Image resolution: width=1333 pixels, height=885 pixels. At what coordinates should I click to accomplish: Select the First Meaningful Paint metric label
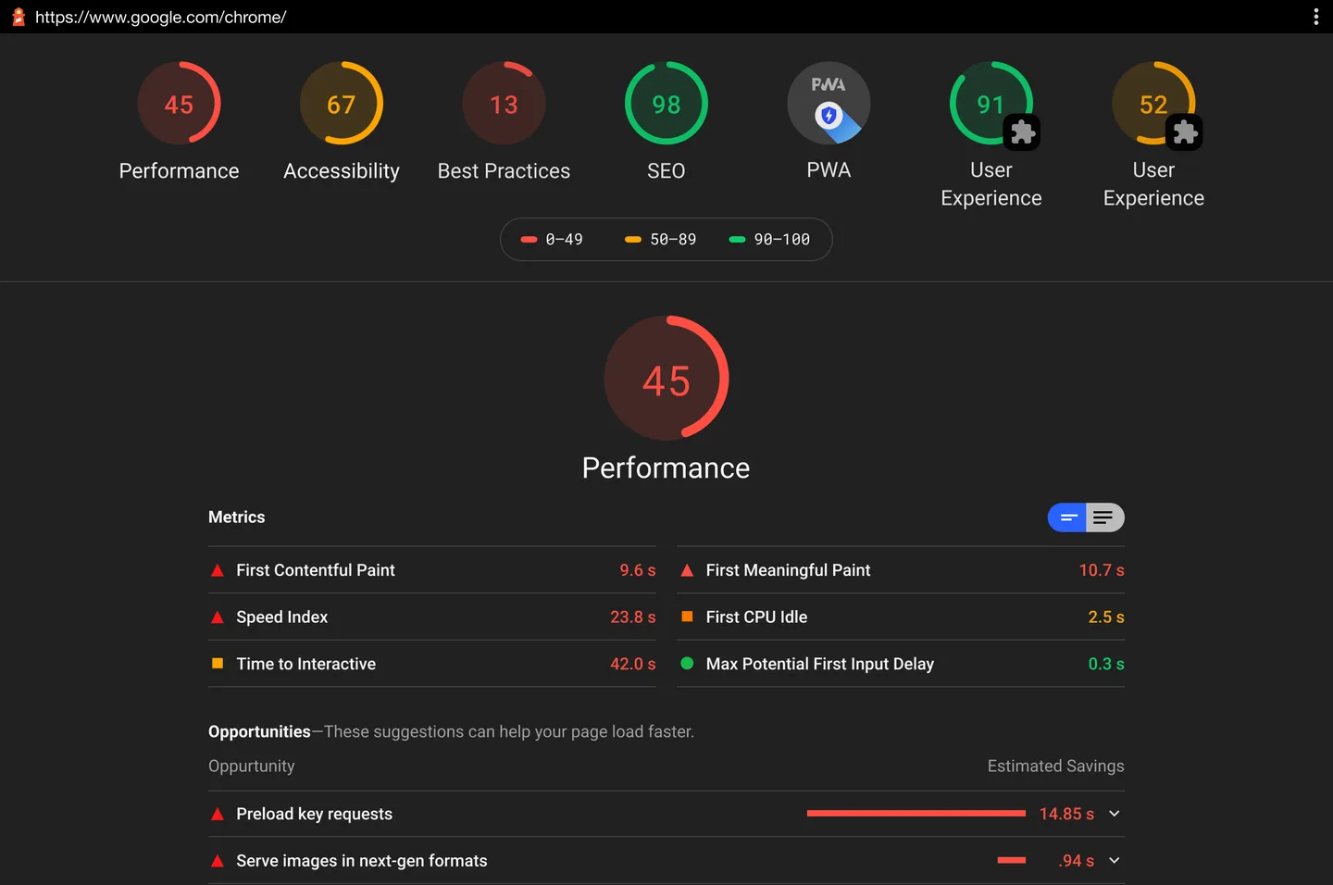coord(789,570)
